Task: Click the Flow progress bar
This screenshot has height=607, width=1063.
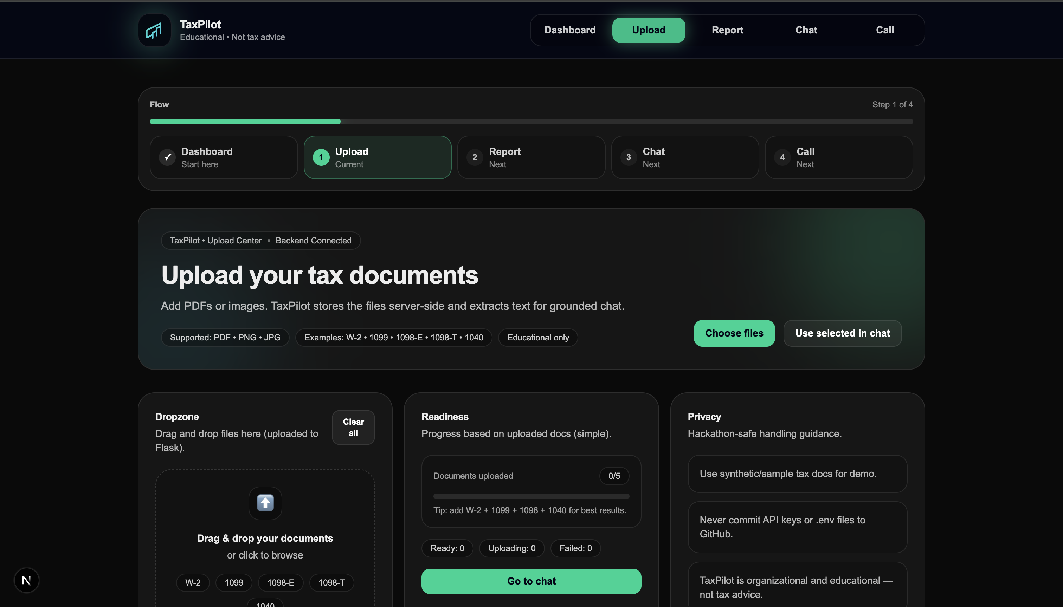Action: (x=531, y=122)
